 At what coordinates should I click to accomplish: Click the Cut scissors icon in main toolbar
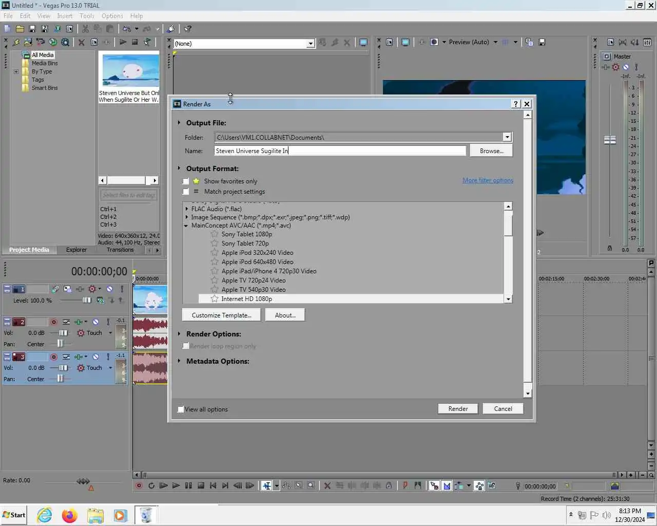pos(85,29)
